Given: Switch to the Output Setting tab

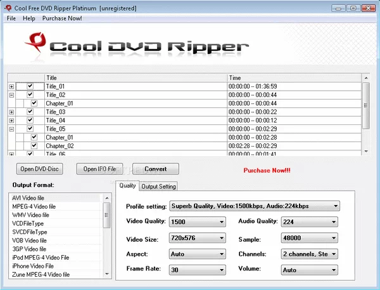Looking at the screenshot, I should pos(158,187).
